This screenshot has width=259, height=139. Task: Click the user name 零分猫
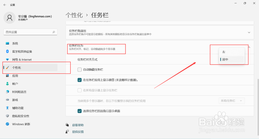(x=35, y=16)
